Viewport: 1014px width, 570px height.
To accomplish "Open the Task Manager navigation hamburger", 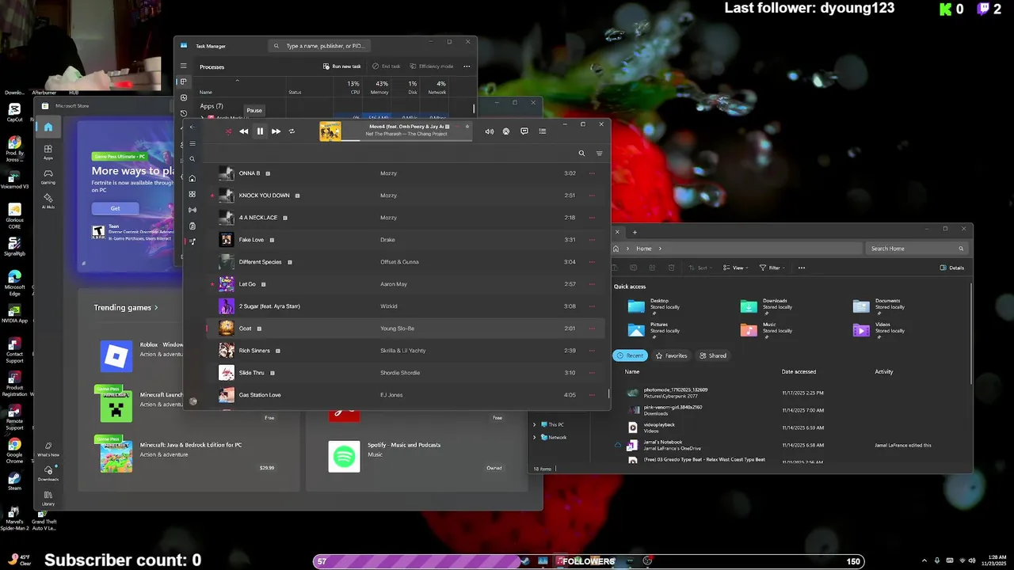I will point(183,66).
